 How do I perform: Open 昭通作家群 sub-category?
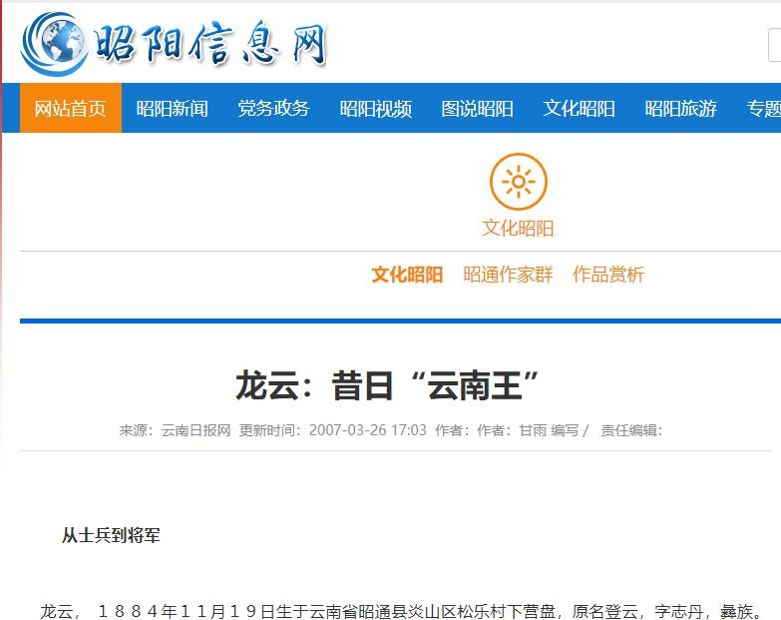(508, 275)
